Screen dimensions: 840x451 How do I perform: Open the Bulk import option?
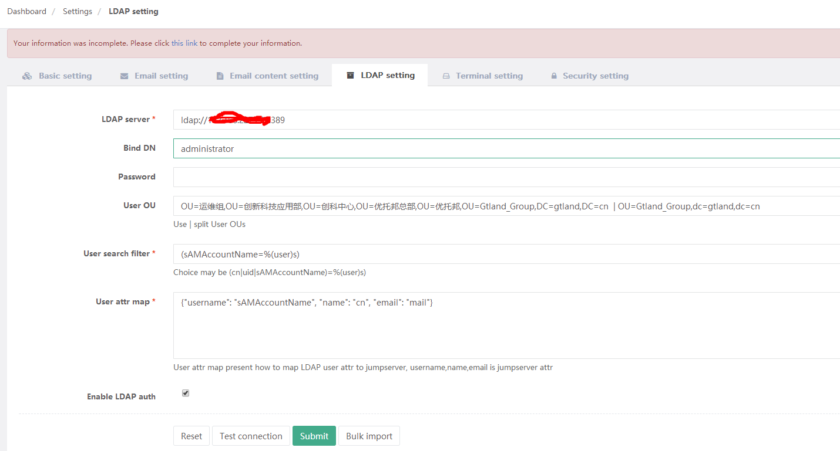click(x=369, y=436)
